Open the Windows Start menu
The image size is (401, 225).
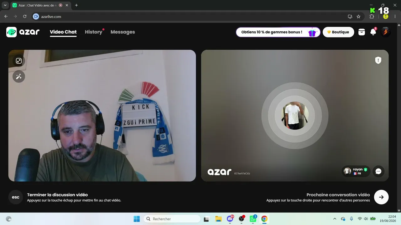[x=137, y=219]
